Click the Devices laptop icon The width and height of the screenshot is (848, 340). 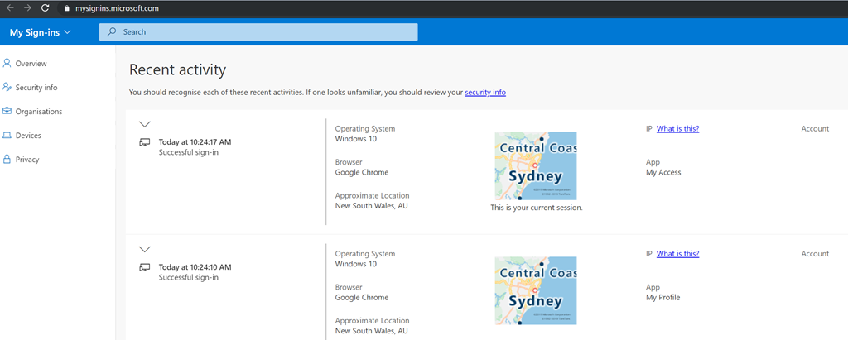[x=7, y=136]
